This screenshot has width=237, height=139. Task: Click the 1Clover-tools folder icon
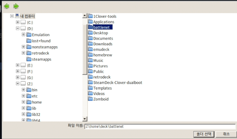90,16
